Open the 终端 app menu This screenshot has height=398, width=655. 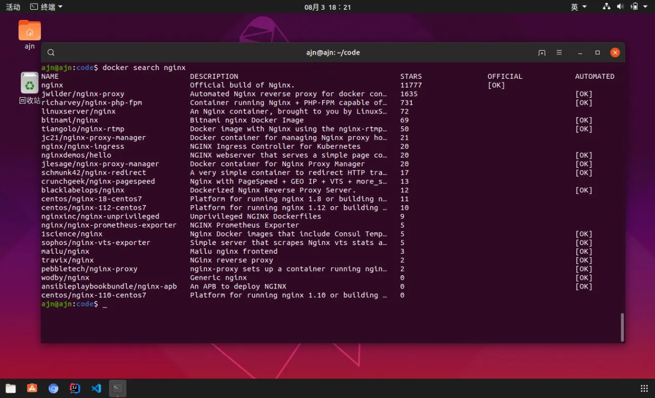(x=47, y=7)
